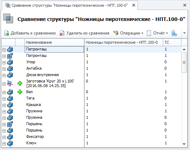Click the comparison icon in the page header

pyautogui.click(x=8, y=18)
